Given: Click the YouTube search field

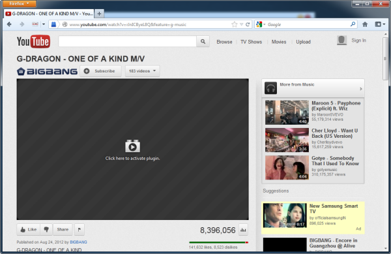Looking at the screenshot, I should [x=128, y=41].
